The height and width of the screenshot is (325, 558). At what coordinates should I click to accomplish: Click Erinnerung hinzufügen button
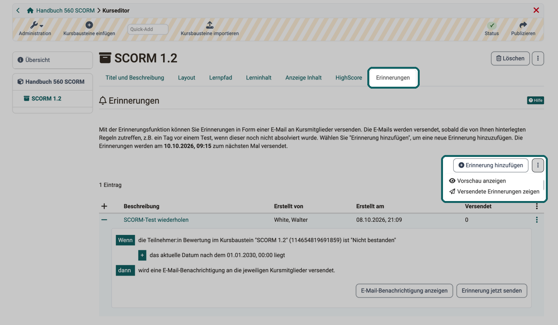tap(491, 165)
